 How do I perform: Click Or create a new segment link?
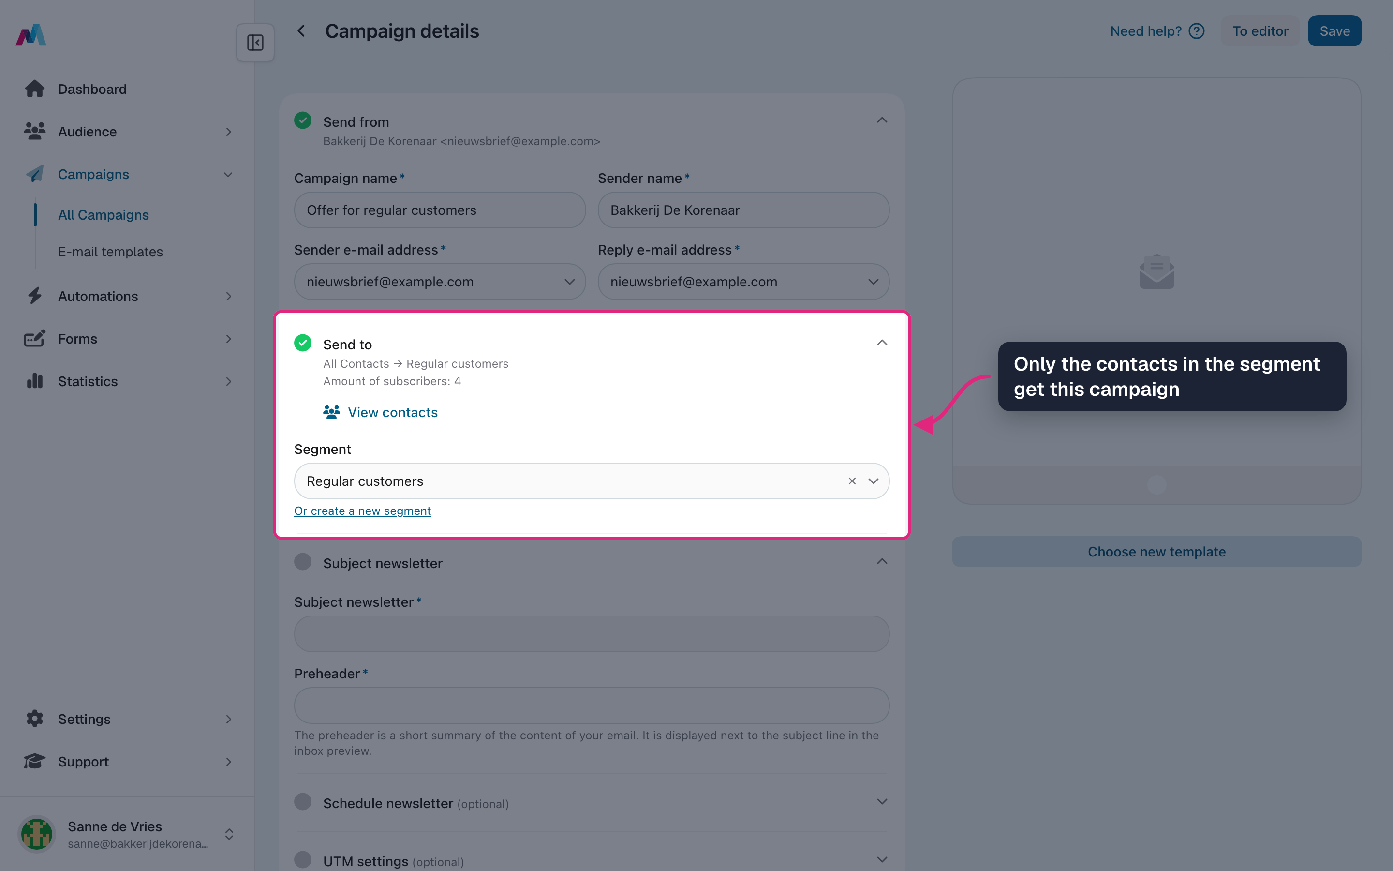point(363,511)
